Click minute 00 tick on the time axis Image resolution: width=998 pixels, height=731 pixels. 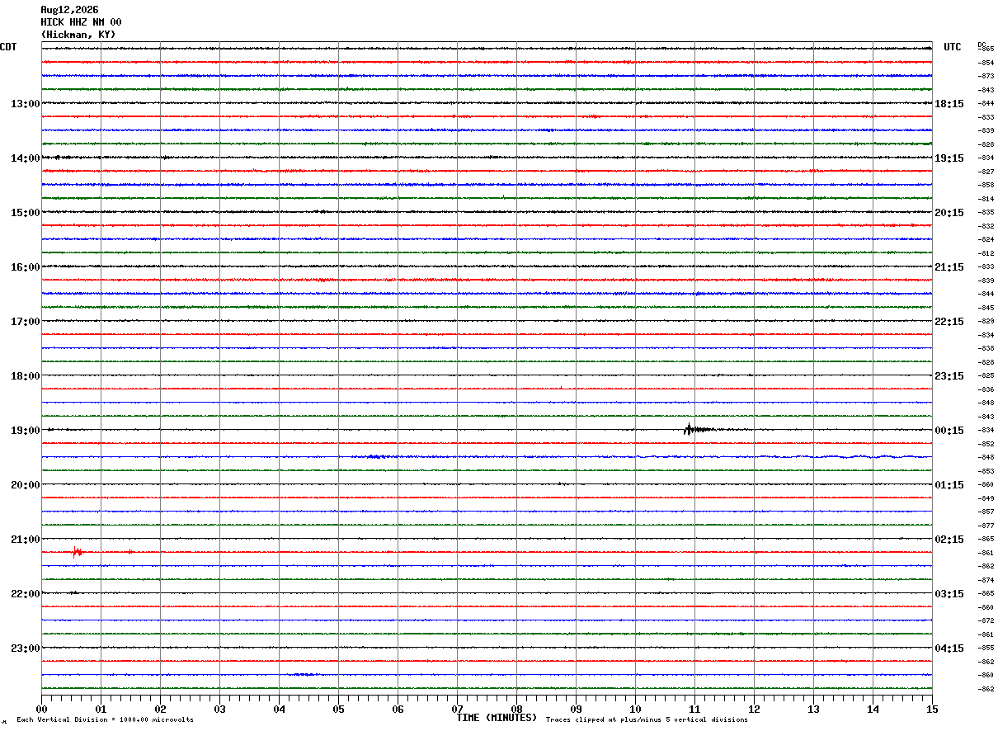pos(41,709)
